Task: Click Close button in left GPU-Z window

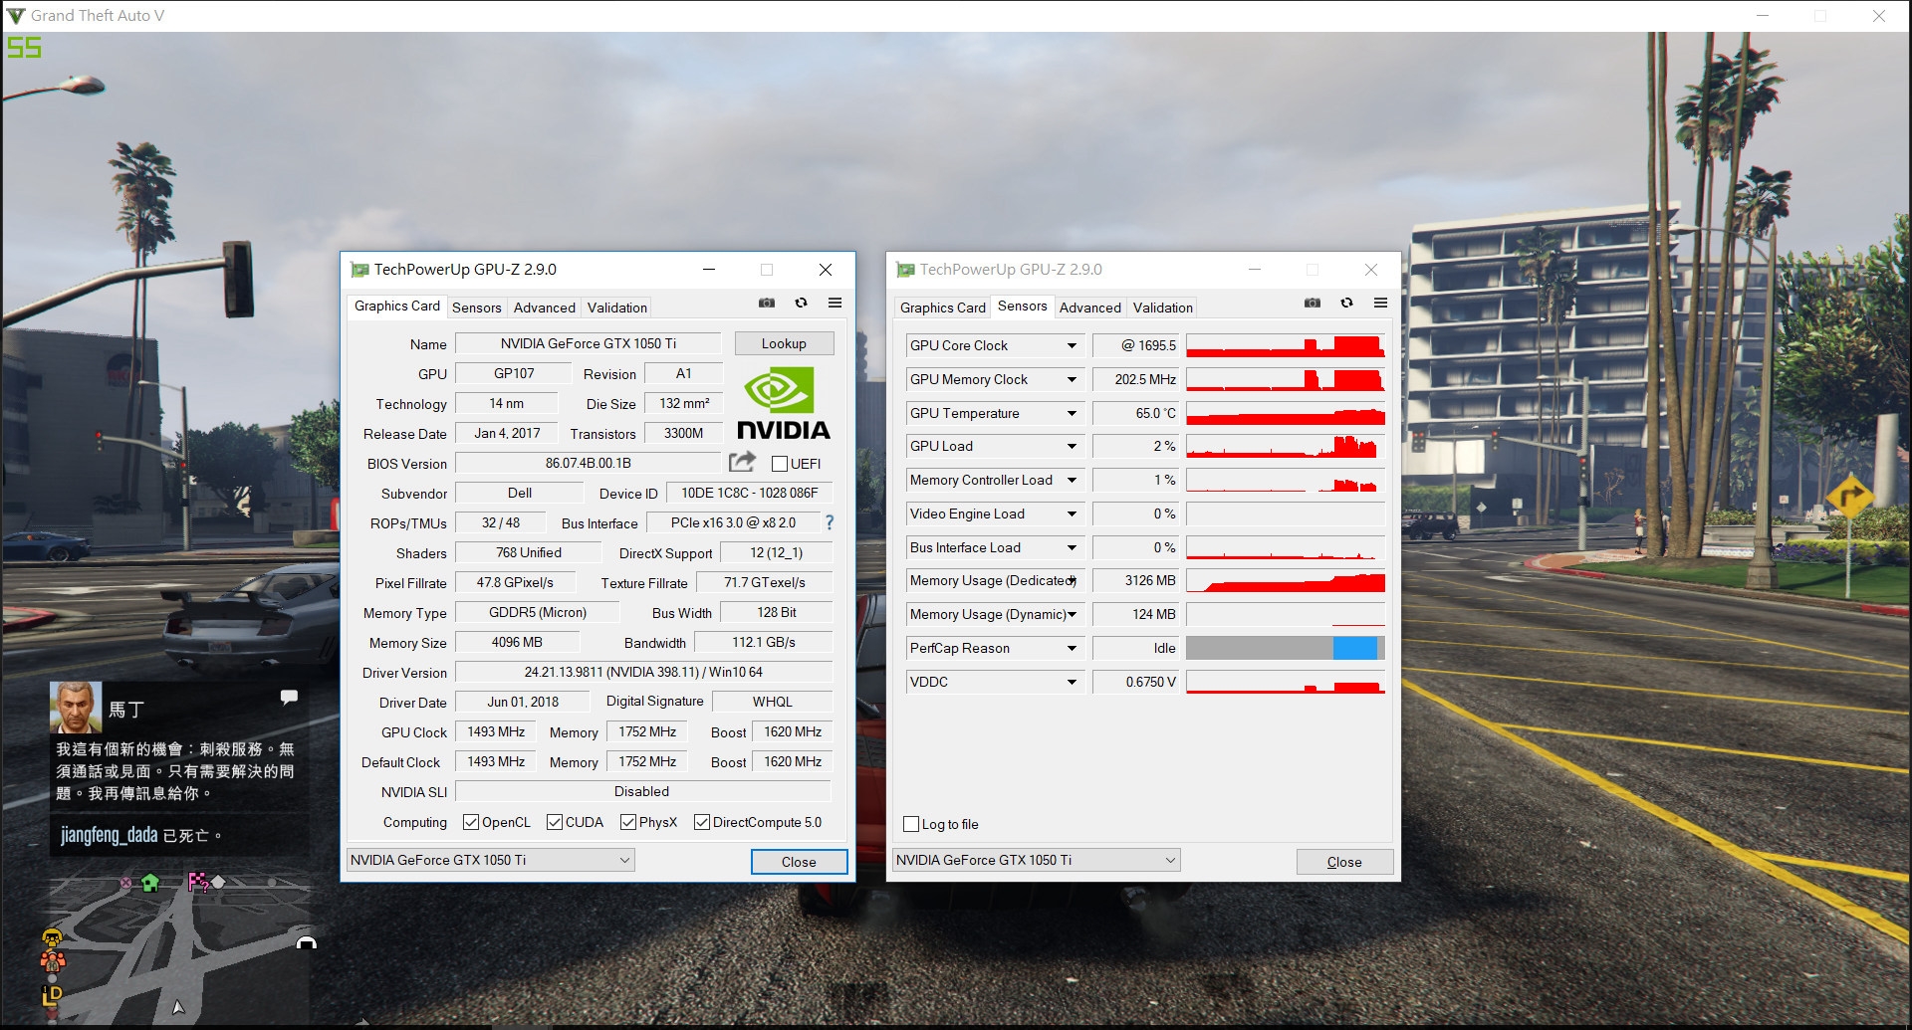Action: (799, 862)
